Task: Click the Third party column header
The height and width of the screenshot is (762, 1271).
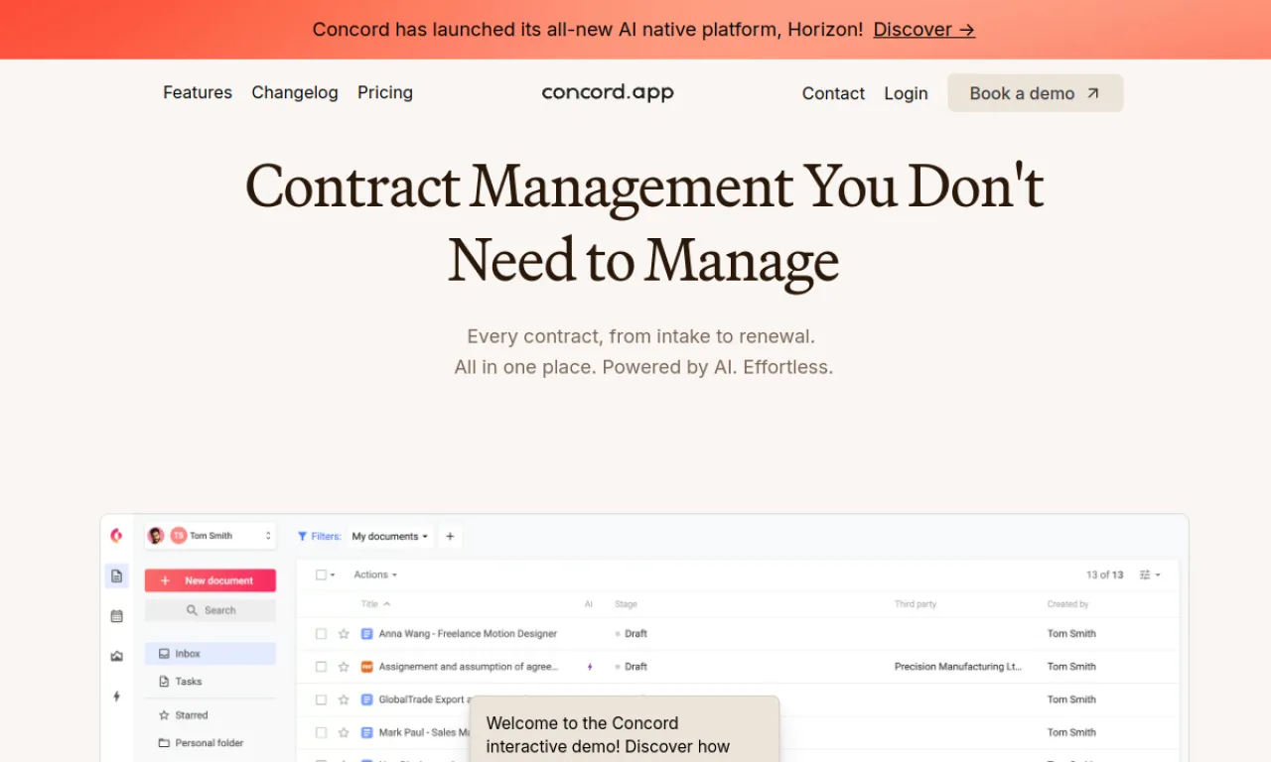Action: tap(916, 604)
